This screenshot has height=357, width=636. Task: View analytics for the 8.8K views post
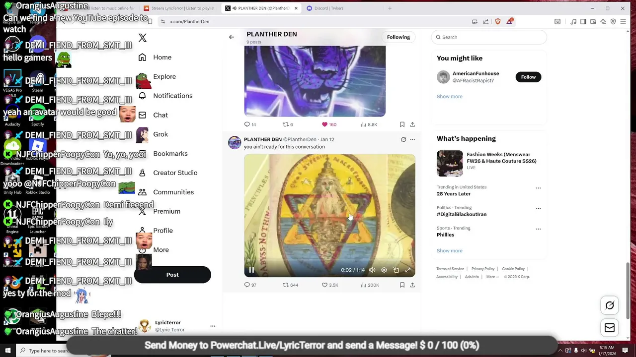(369, 124)
